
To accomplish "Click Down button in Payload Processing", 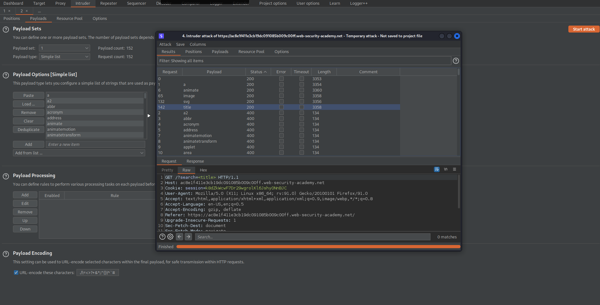I will click(x=25, y=229).
